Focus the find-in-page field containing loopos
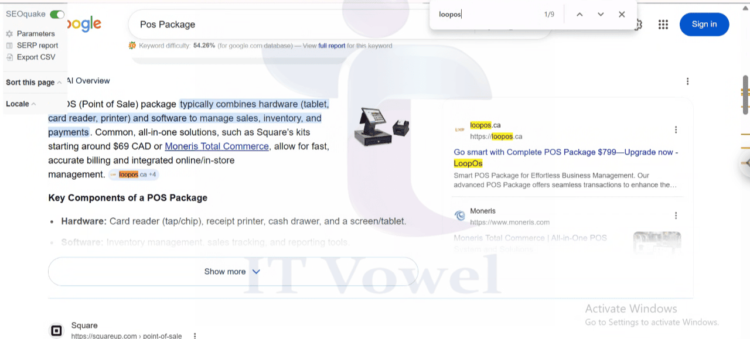The height and width of the screenshot is (339, 750). (x=486, y=14)
